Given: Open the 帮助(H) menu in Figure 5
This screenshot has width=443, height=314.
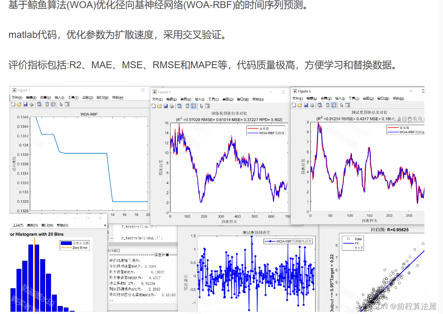Looking at the screenshot, I should click(398, 99).
